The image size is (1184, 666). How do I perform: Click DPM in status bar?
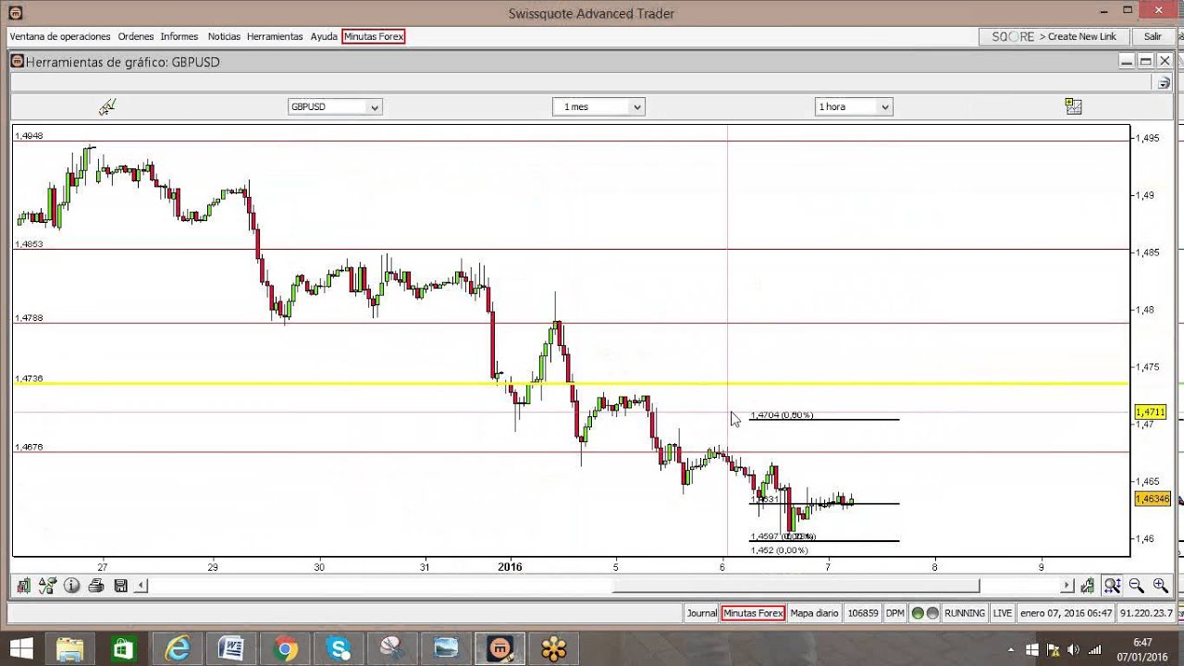[895, 613]
